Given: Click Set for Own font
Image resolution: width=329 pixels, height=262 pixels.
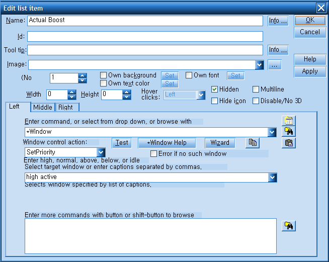Looking at the screenshot, I should pyautogui.click(x=235, y=75).
